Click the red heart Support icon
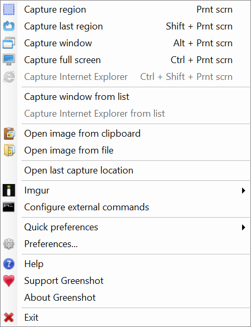 pos(9,281)
